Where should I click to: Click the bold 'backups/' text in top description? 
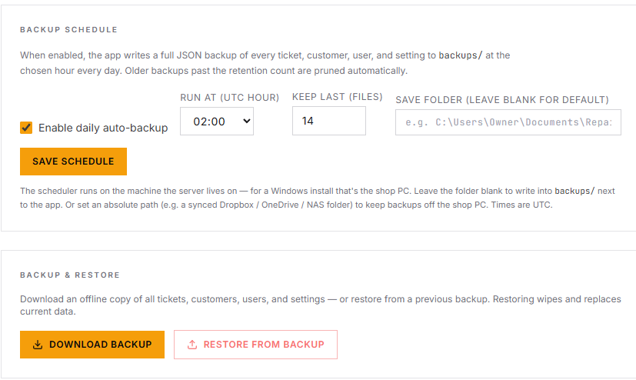(461, 55)
